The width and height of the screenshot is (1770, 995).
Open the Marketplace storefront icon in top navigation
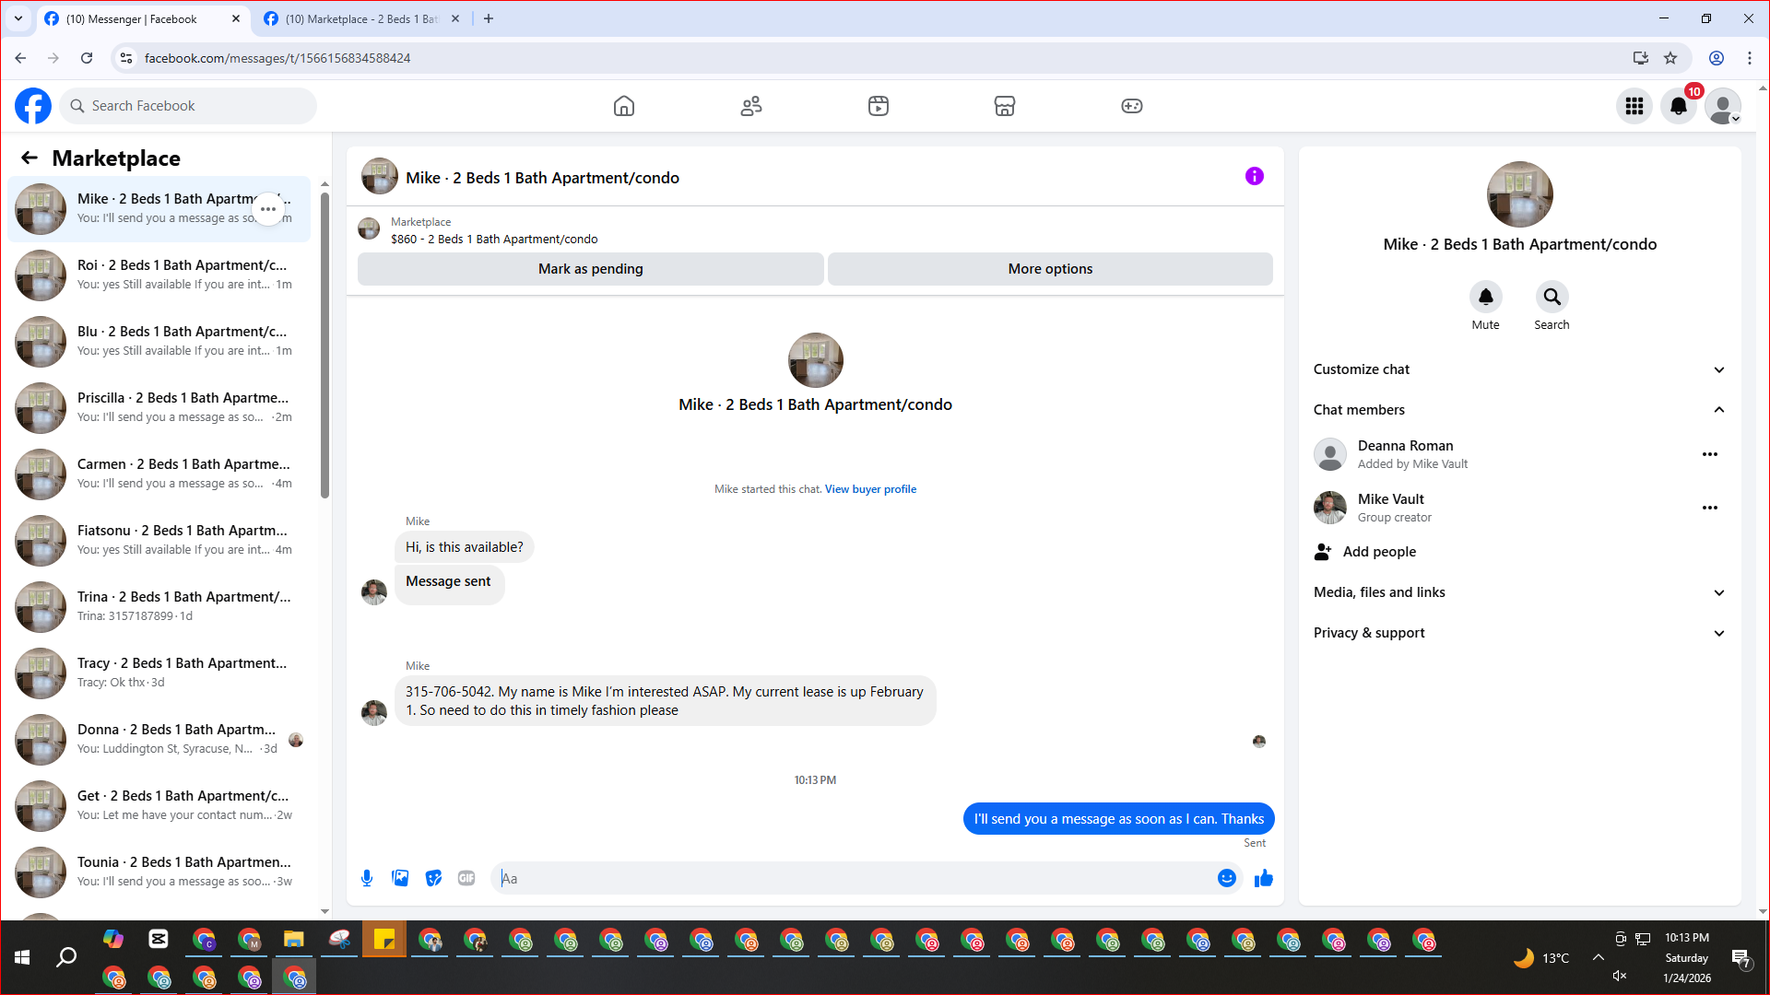tap(1005, 106)
